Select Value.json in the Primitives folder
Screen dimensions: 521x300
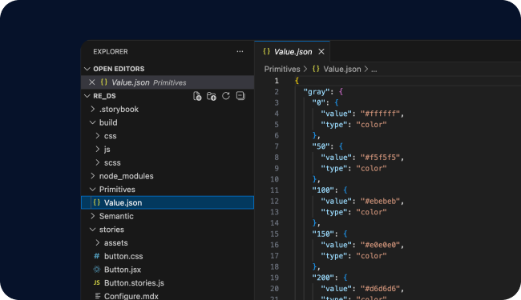tap(168, 202)
